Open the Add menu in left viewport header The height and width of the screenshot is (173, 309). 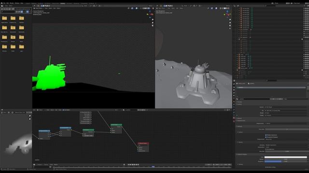coord(55,8)
